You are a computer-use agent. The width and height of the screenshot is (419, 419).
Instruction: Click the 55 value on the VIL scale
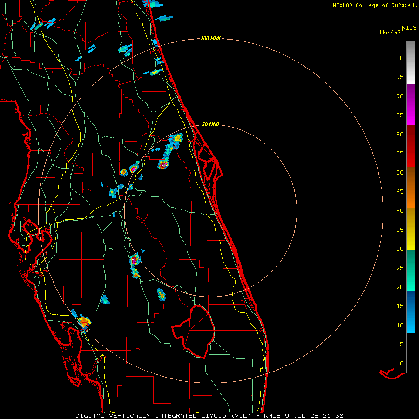(x=400, y=153)
